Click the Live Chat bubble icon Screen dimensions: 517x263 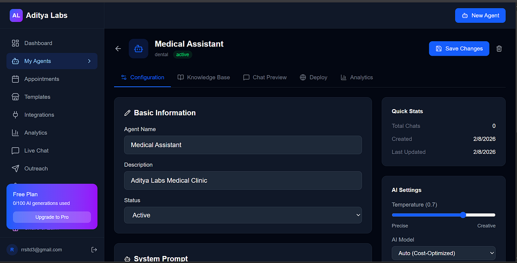click(x=15, y=151)
